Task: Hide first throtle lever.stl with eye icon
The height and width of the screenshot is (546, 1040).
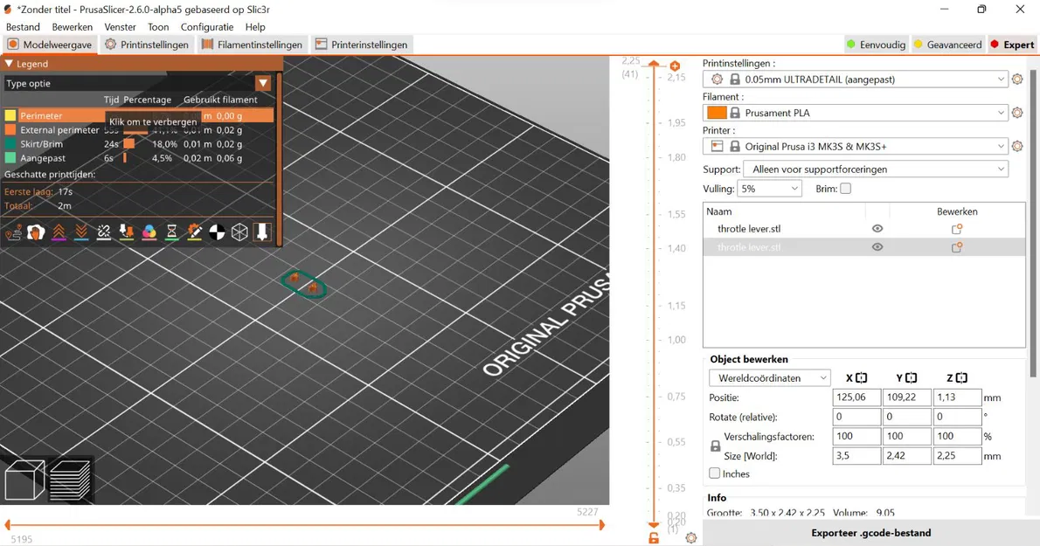Action: [877, 229]
